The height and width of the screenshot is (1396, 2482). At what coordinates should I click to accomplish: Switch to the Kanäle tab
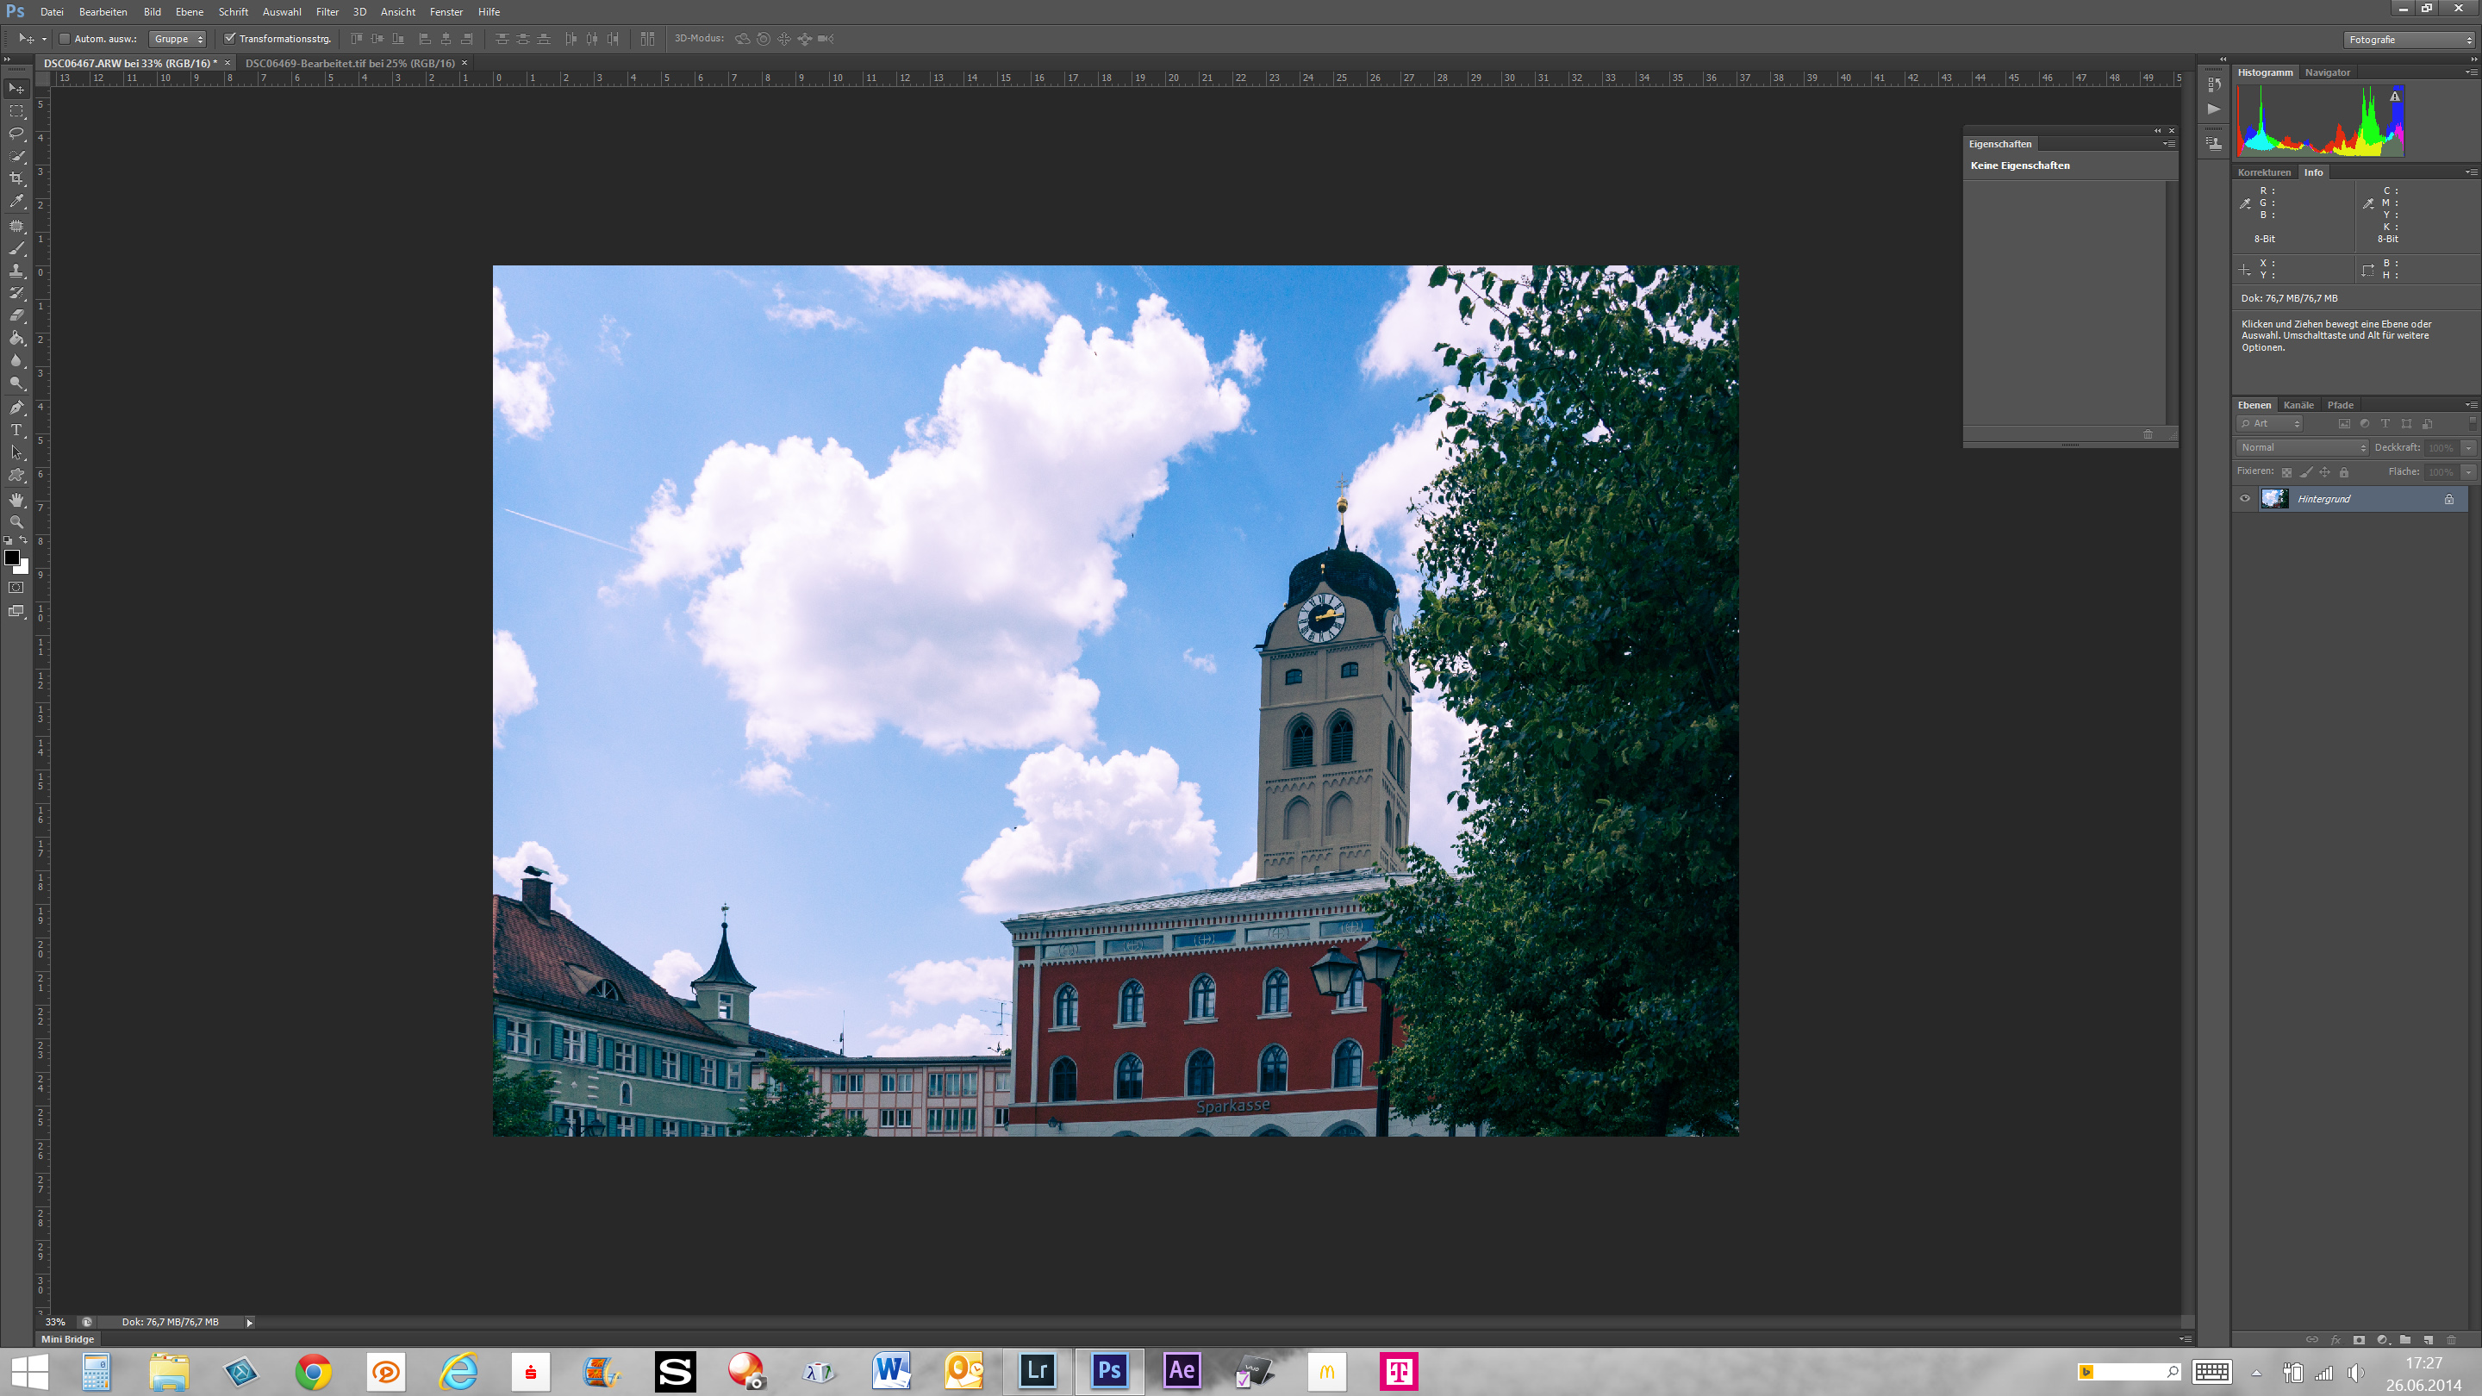coord(2298,406)
